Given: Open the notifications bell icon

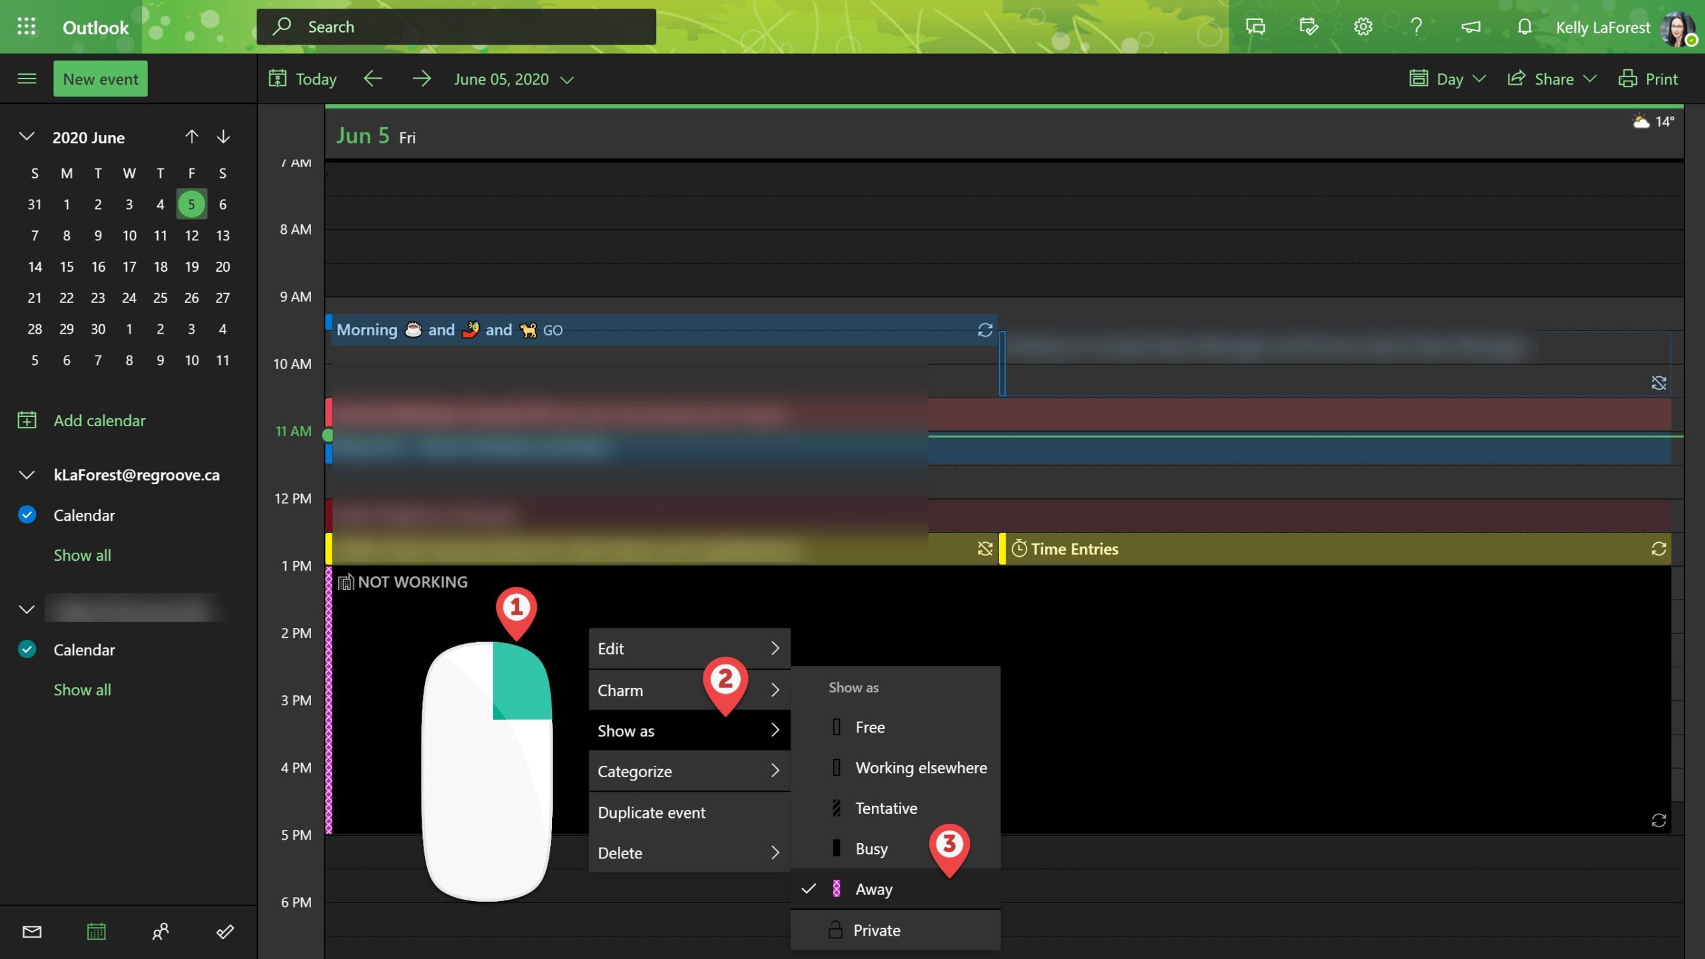Looking at the screenshot, I should pos(1524,27).
